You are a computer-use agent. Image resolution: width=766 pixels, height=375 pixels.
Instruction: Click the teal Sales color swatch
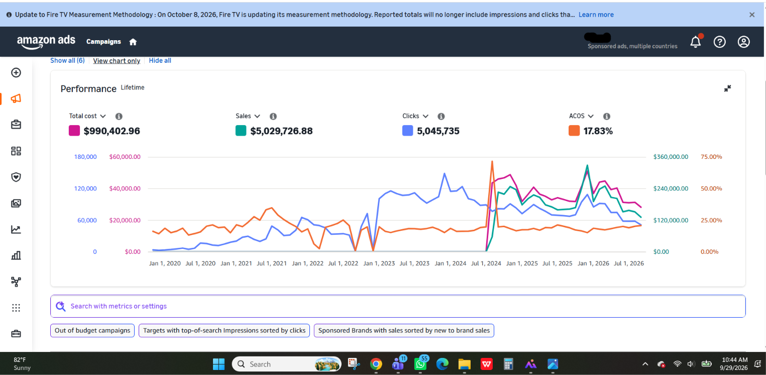pyautogui.click(x=241, y=131)
